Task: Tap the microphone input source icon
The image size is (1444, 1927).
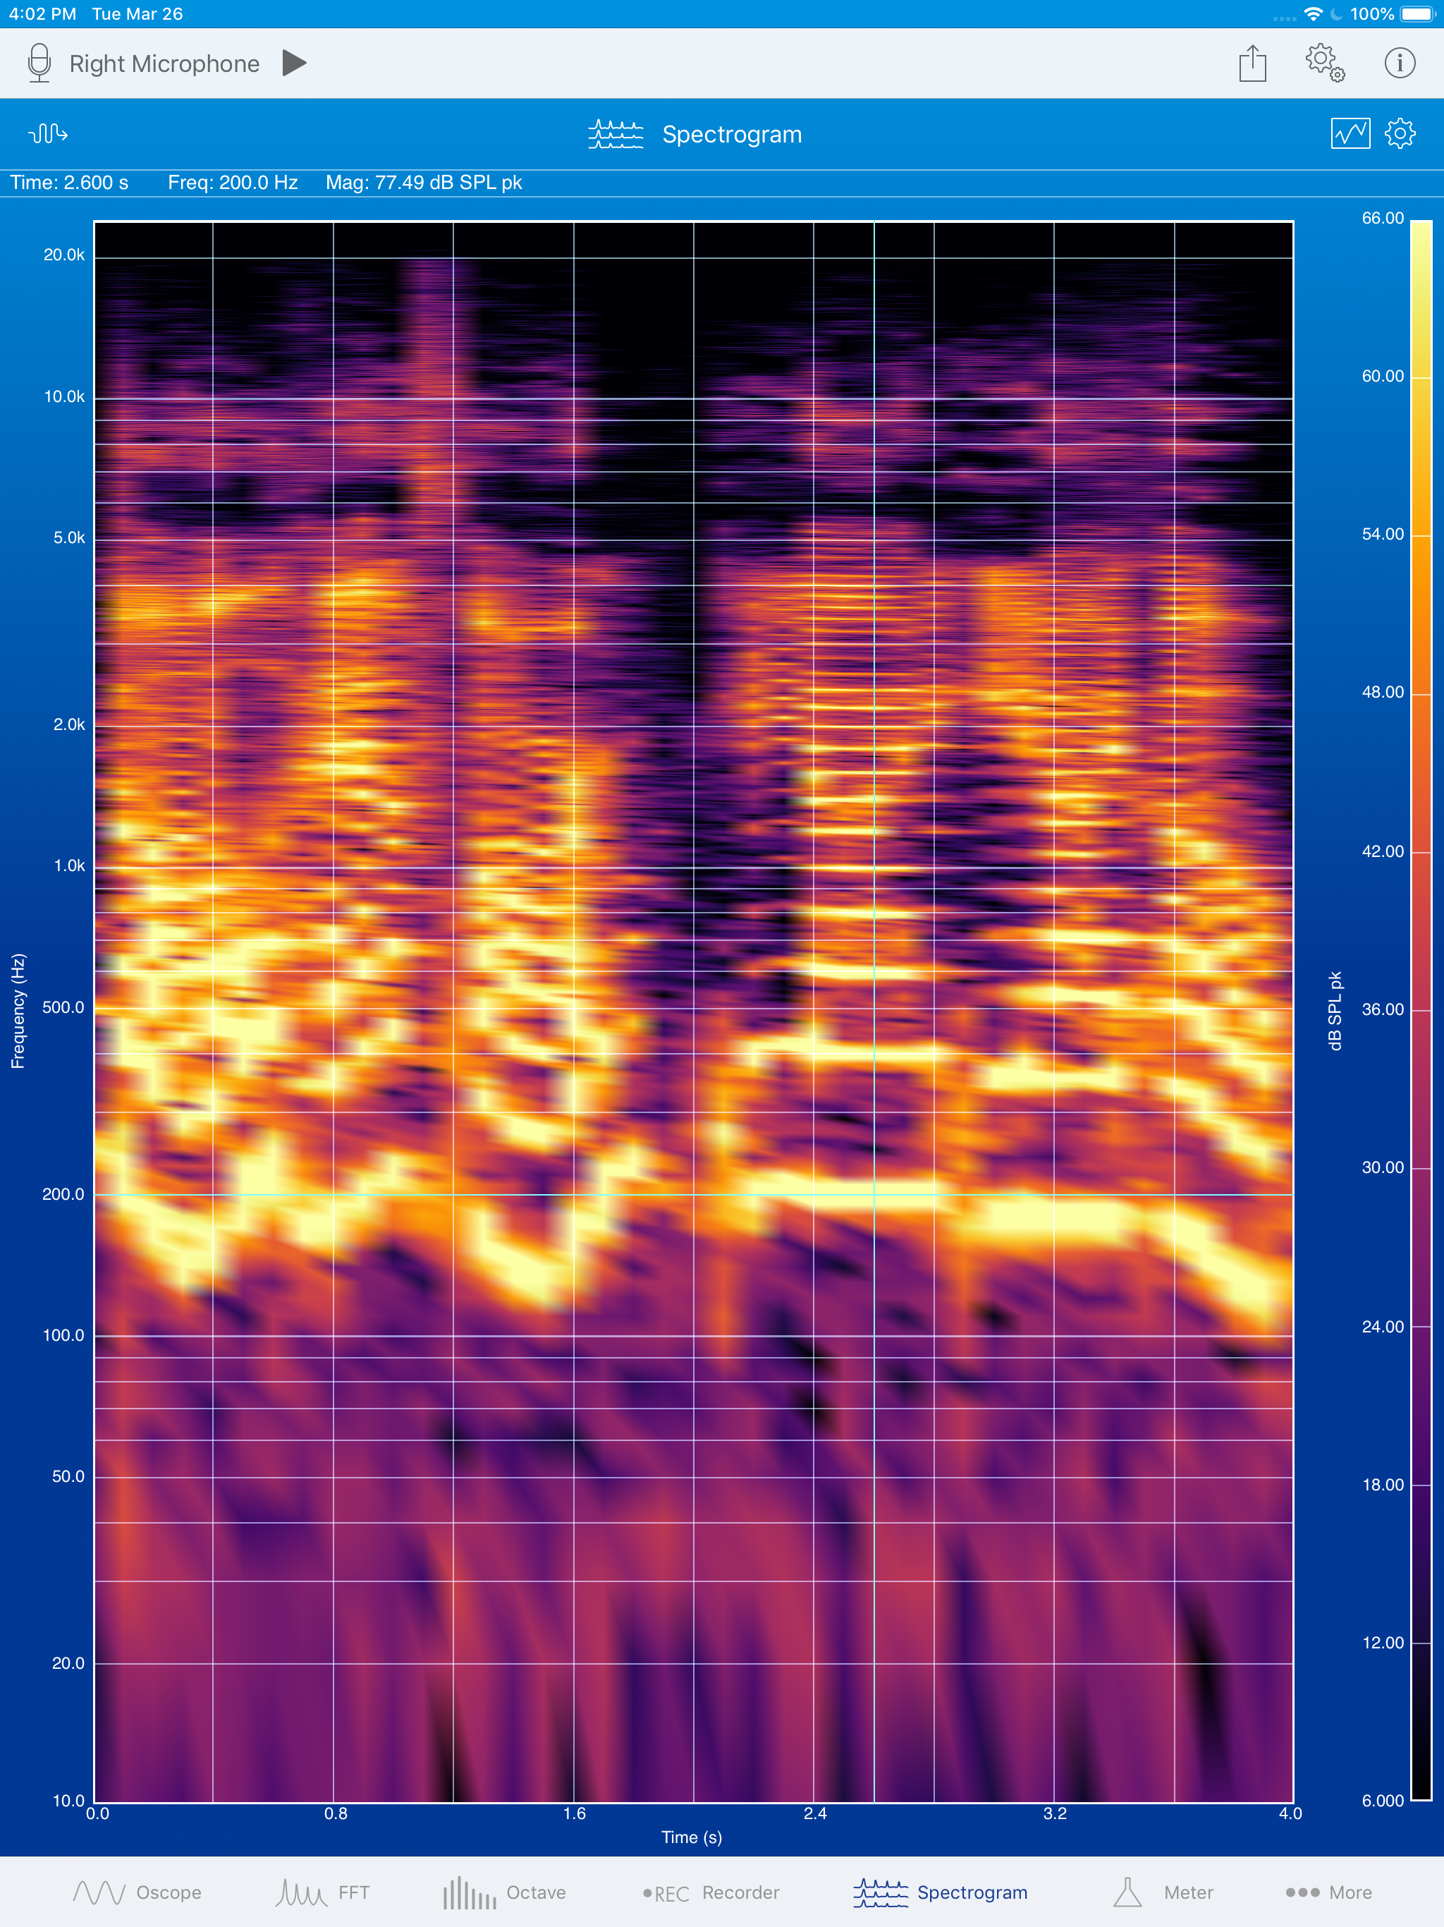Action: [x=38, y=63]
